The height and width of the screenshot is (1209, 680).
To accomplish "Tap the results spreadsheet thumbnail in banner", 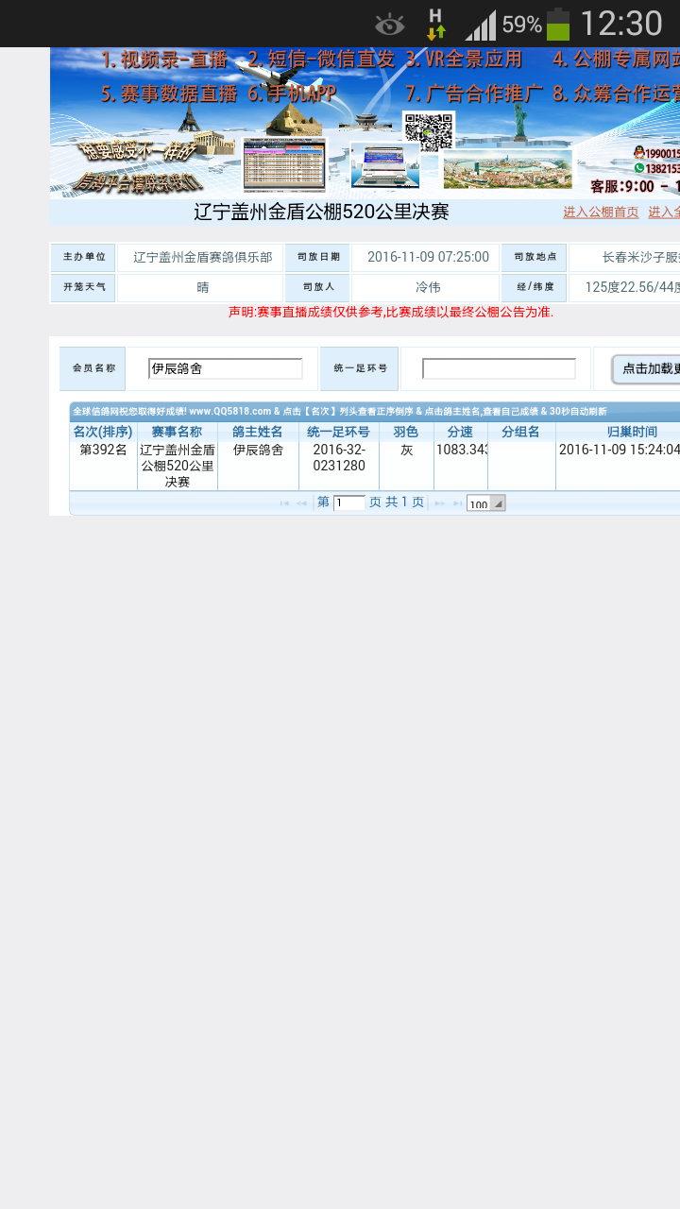I will point(284,164).
